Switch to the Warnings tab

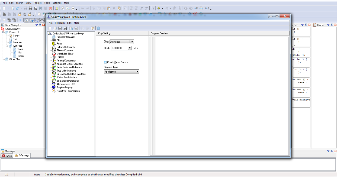22,156
